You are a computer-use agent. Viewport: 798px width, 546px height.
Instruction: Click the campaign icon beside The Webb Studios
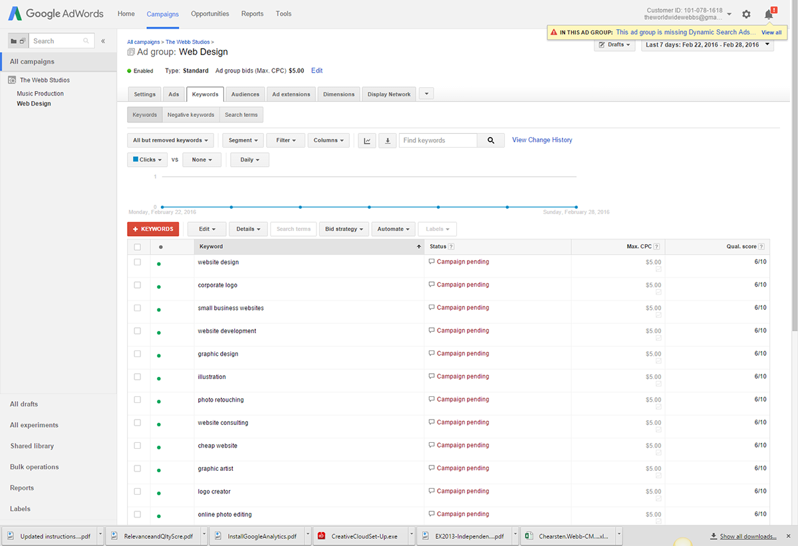coord(12,80)
